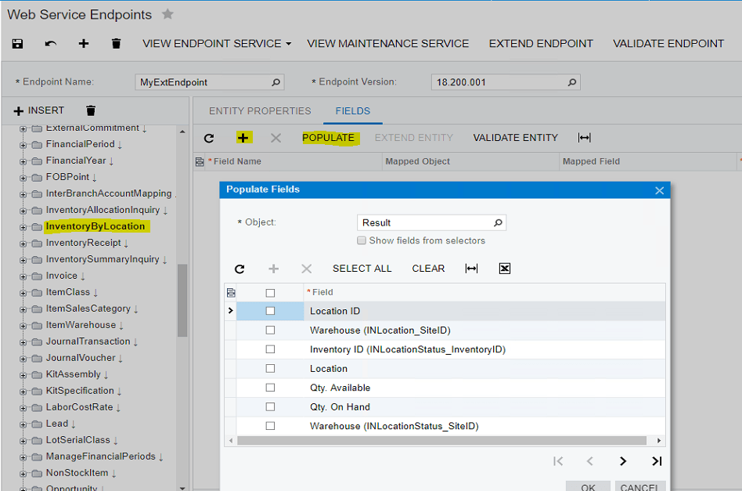Refresh the Populate Fields dialog list
The height and width of the screenshot is (491, 742).
(240, 269)
